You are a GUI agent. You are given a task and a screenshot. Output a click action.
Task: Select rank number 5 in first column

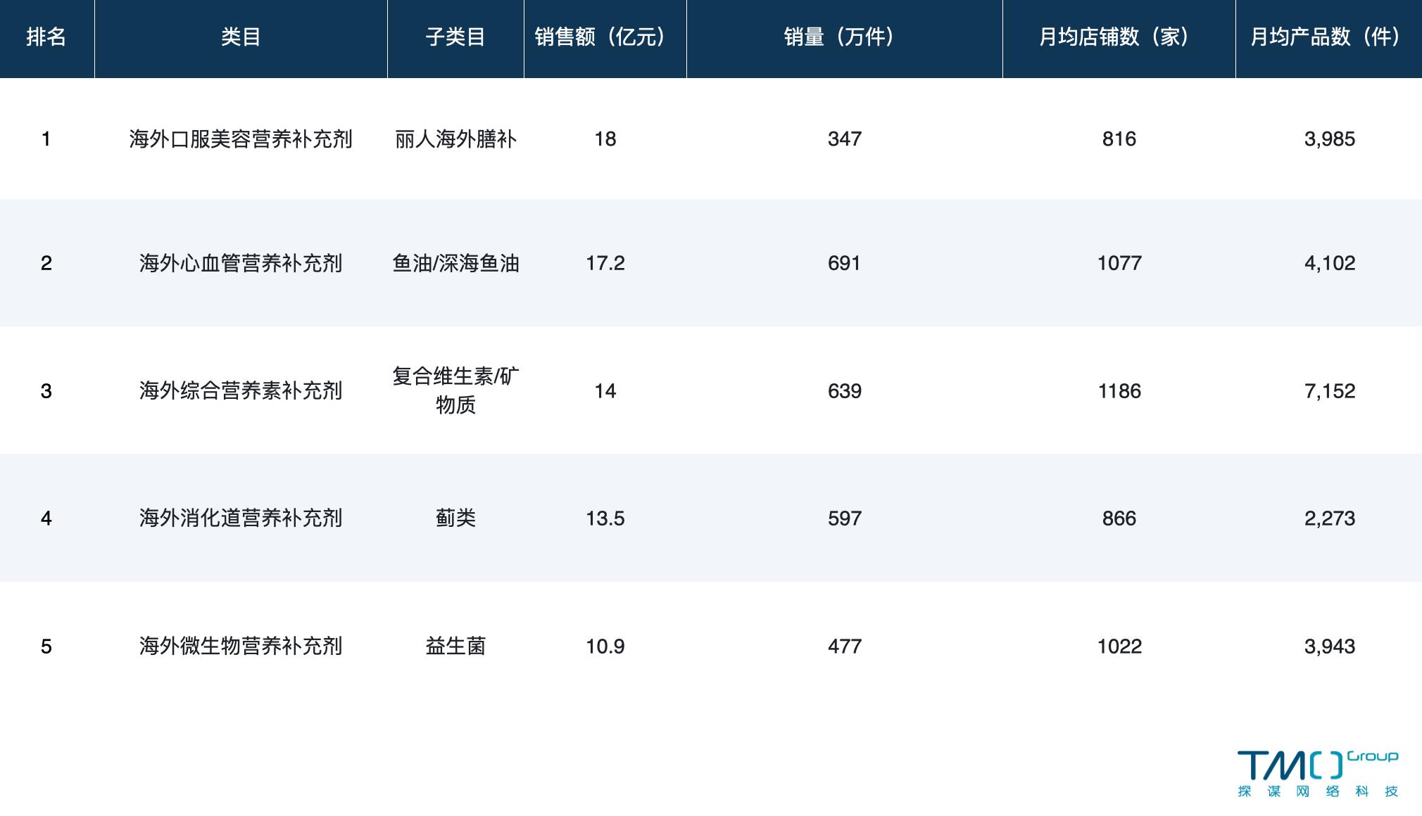(46, 645)
